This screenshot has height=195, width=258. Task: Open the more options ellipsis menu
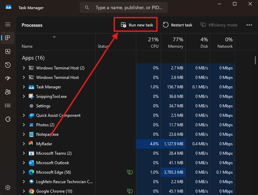pyautogui.click(x=249, y=25)
